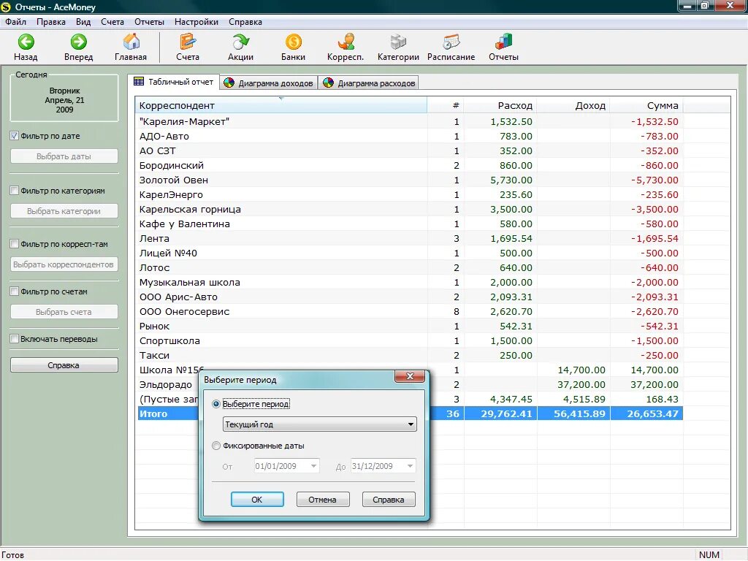This screenshot has height=561, width=748.
Task: Click Отмена in the period dialog
Action: click(323, 500)
